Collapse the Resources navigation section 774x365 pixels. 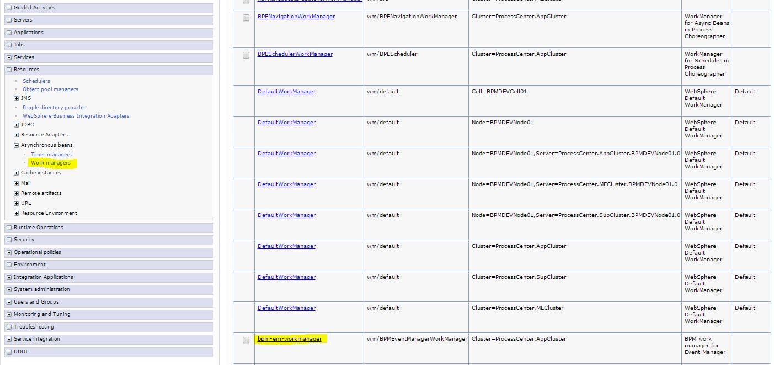9,70
